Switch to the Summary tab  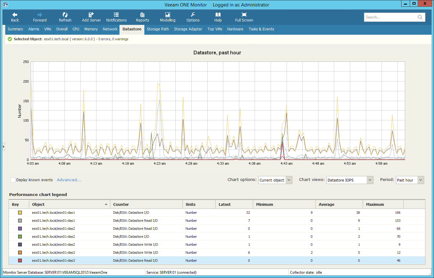coord(15,29)
